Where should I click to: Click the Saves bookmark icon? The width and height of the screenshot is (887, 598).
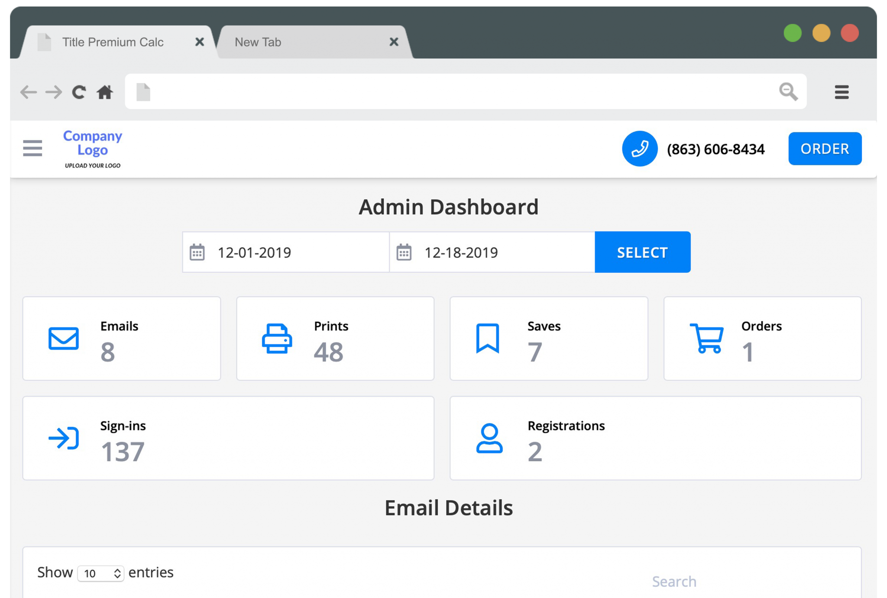pos(487,338)
